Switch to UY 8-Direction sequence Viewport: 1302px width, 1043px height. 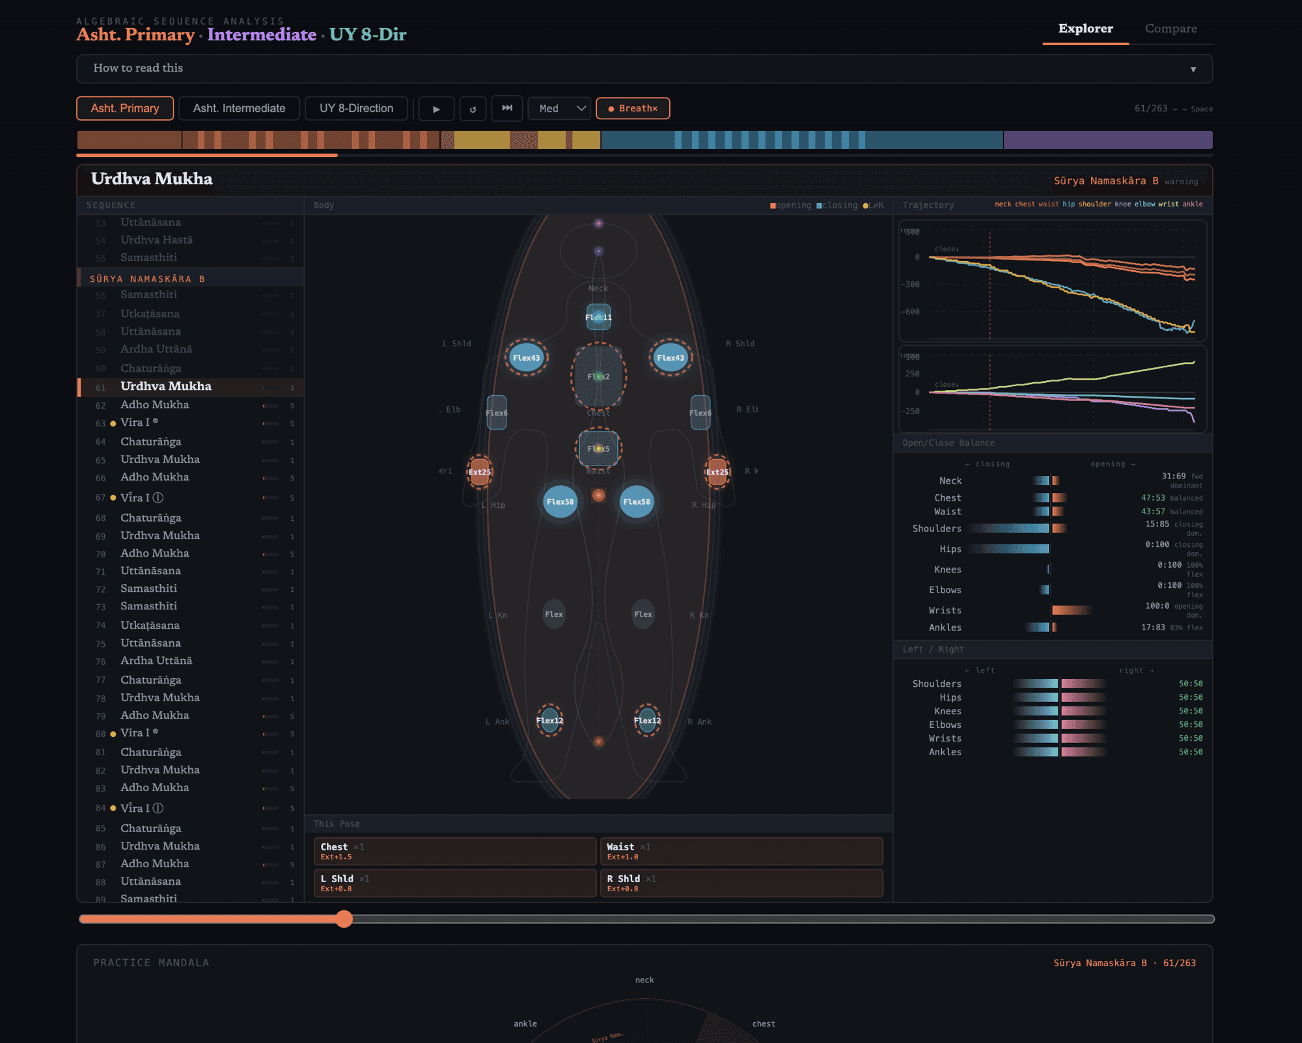(x=356, y=108)
